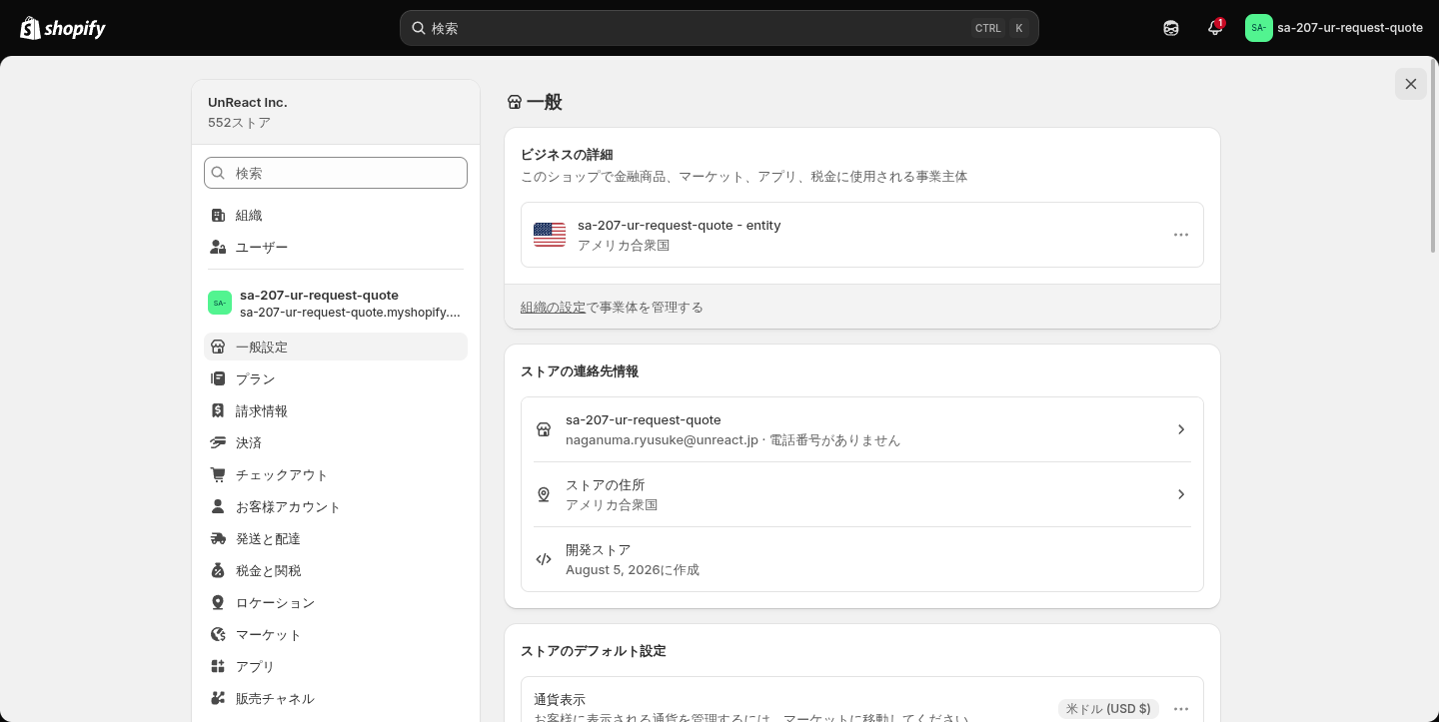Click the store icon beside contact row

tap(544, 429)
